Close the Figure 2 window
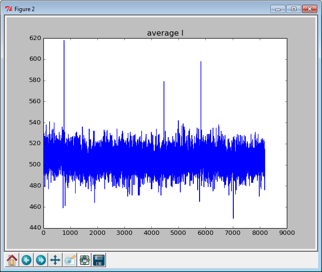 (x=309, y=9)
